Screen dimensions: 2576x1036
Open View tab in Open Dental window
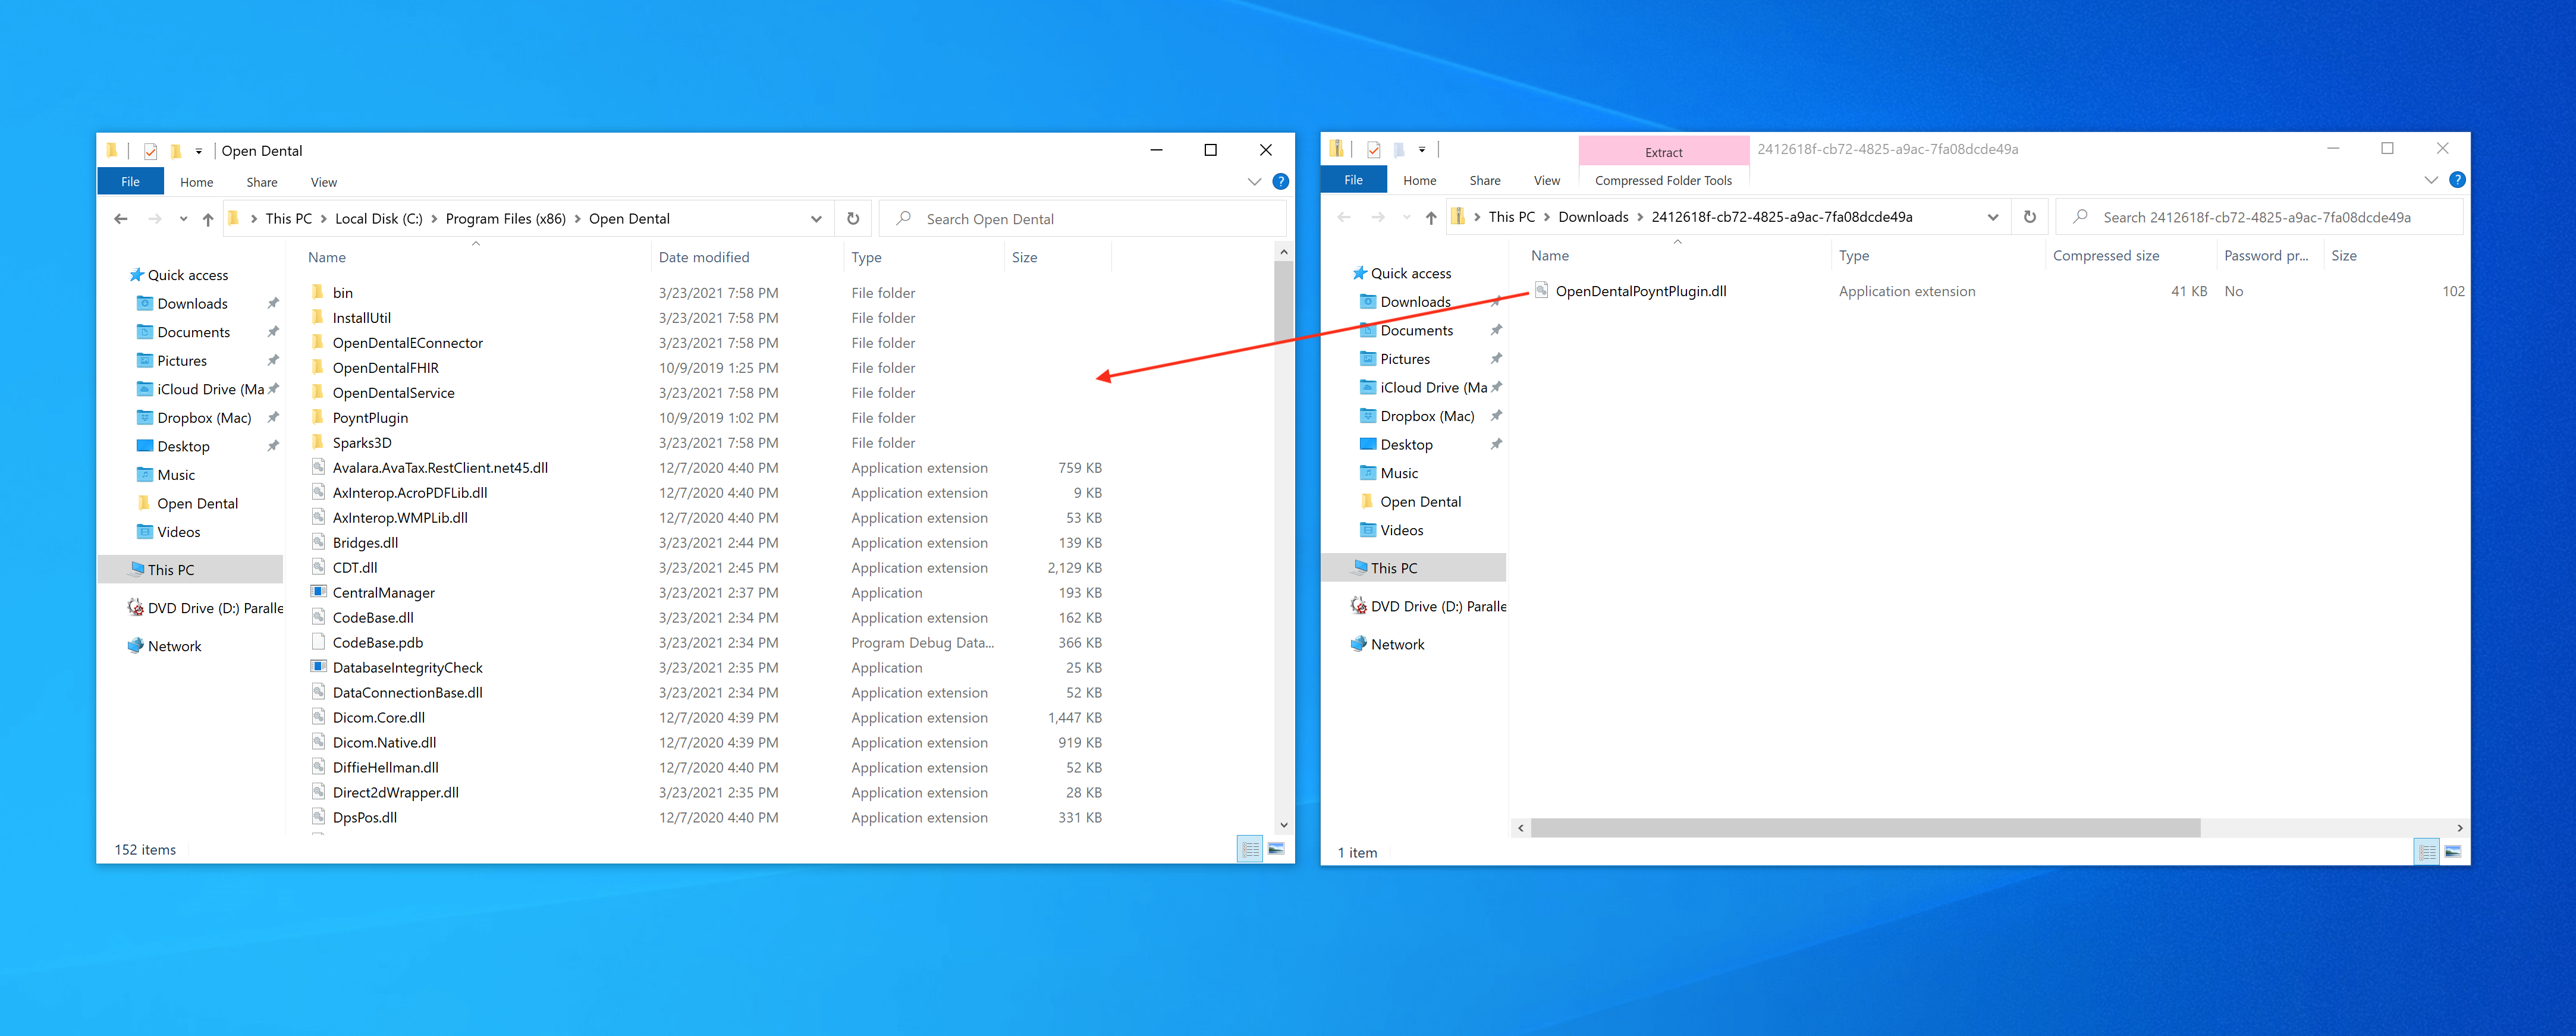[323, 182]
